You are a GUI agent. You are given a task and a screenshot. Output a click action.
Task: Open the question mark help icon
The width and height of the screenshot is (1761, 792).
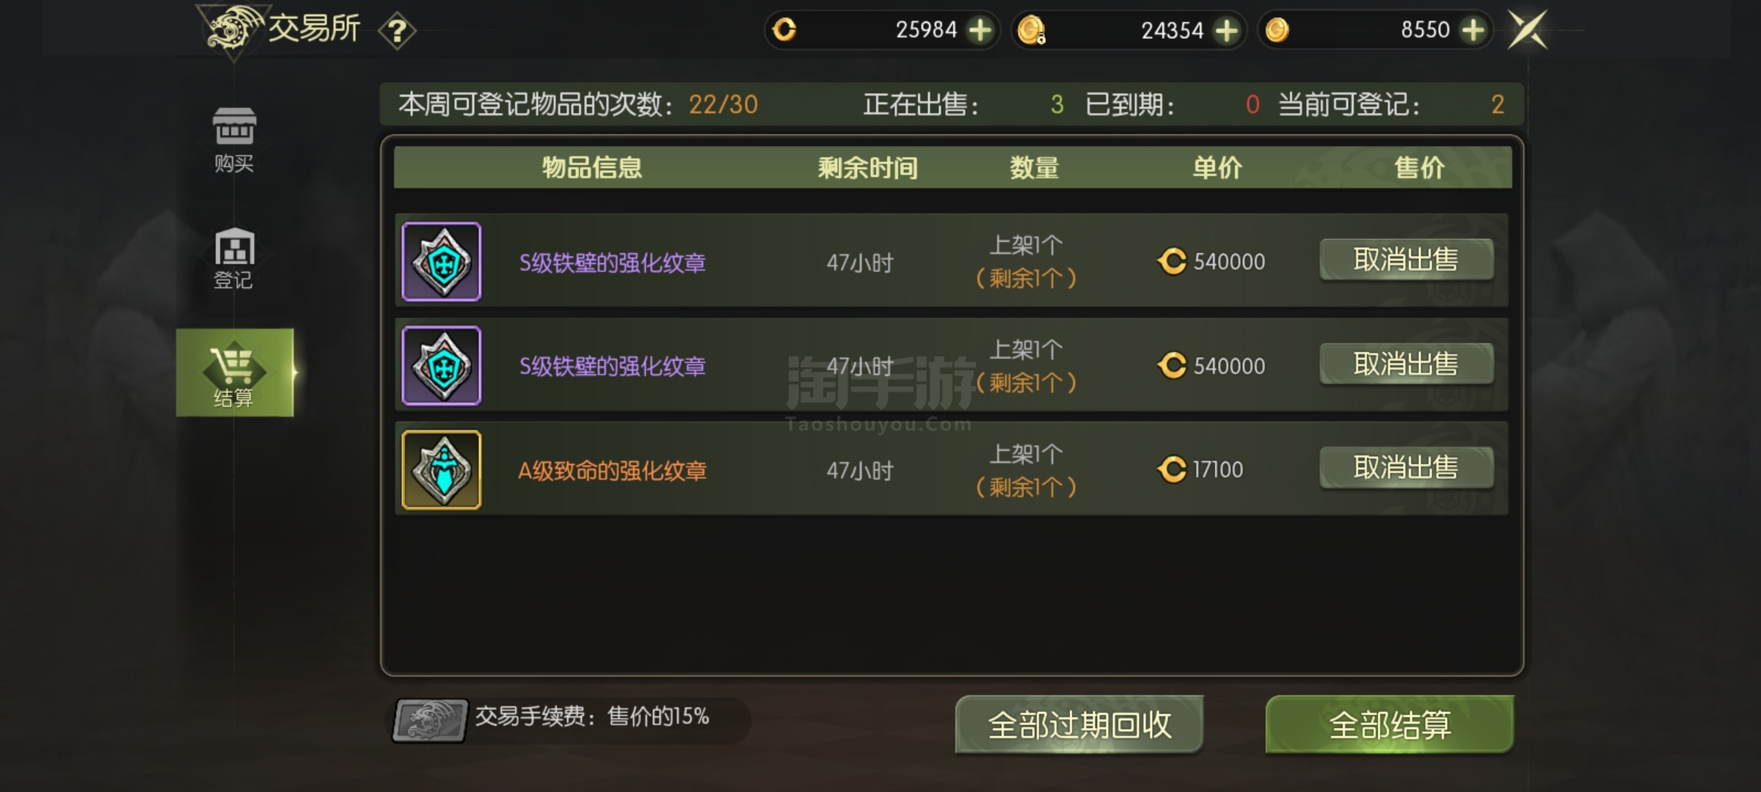coord(397,31)
